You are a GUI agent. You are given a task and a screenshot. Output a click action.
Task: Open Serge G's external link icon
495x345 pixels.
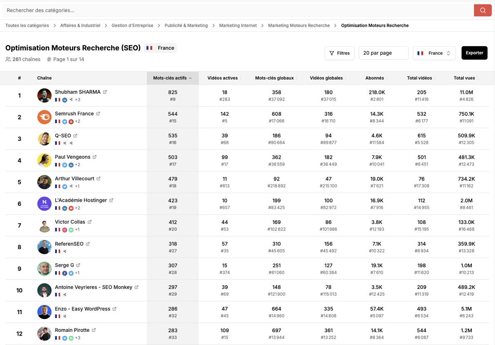point(78,265)
